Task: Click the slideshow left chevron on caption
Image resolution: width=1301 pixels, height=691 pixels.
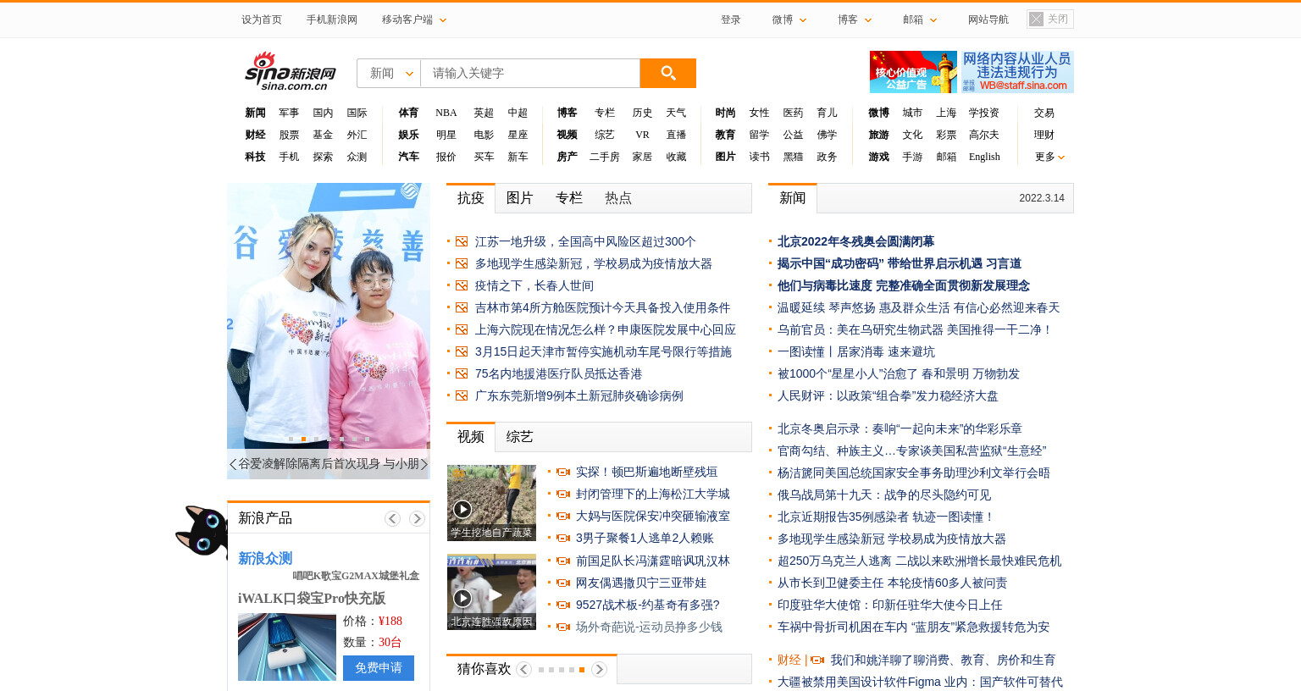Action: (x=233, y=464)
